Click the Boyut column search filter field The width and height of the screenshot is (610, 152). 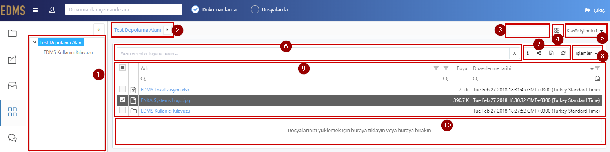456,79
